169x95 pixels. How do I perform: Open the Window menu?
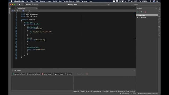(x=84, y=1)
